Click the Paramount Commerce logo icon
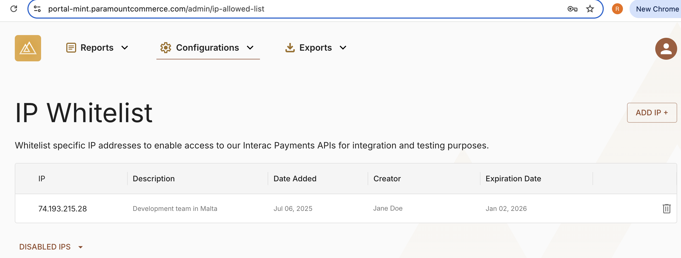 tap(28, 48)
